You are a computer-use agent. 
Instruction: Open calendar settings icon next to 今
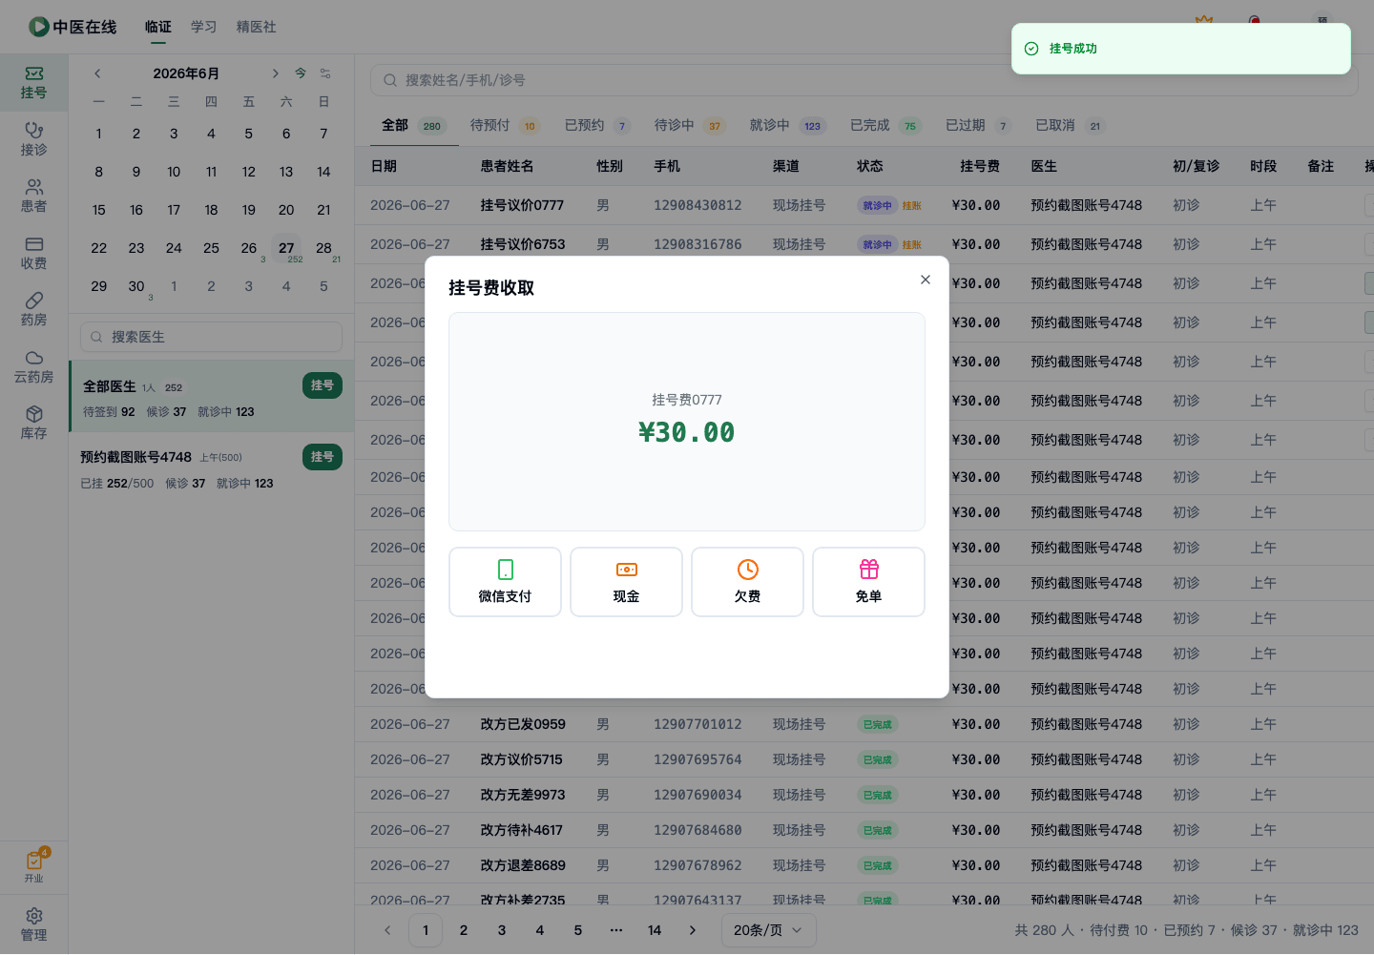325,73
